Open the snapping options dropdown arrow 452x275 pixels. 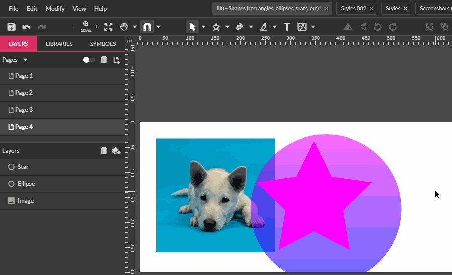(x=159, y=27)
